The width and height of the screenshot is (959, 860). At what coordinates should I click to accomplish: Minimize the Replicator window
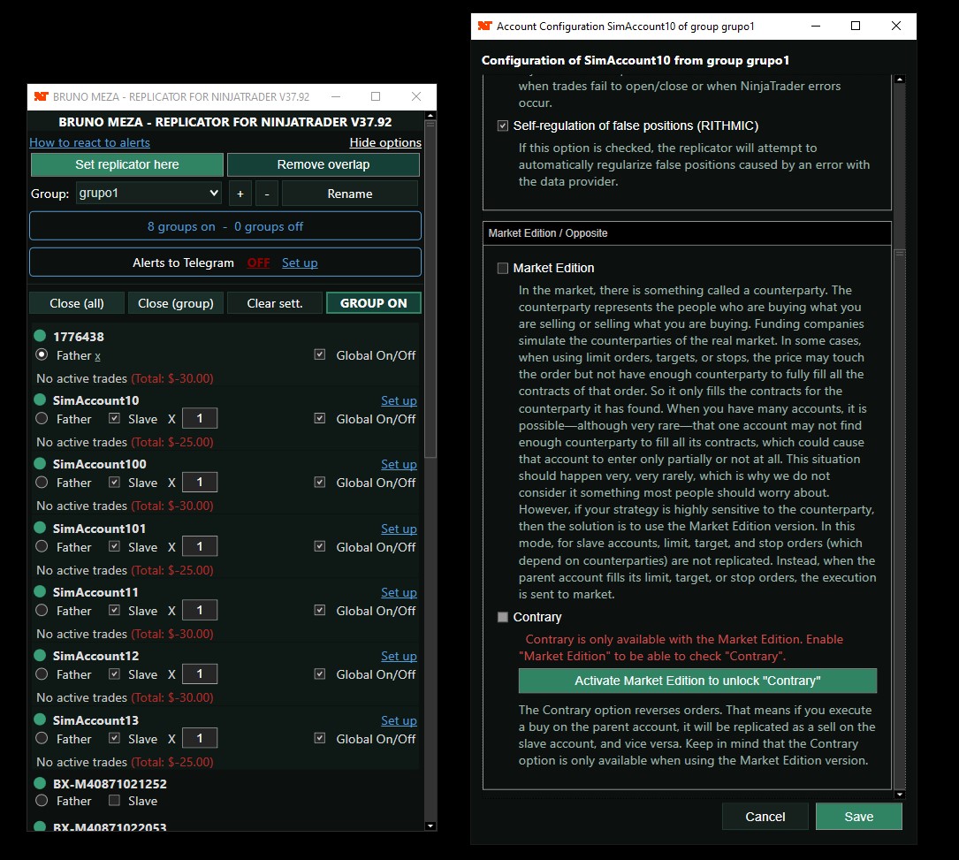click(334, 96)
